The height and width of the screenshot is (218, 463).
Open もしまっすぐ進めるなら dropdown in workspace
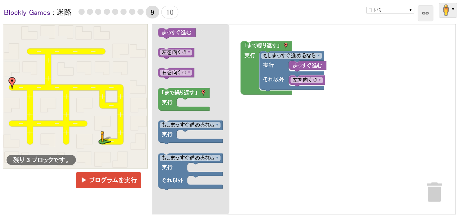click(x=292, y=55)
